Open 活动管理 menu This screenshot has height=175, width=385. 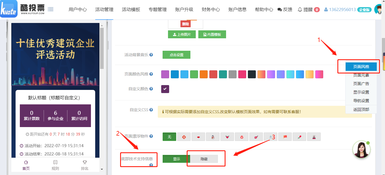coord(104,10)
